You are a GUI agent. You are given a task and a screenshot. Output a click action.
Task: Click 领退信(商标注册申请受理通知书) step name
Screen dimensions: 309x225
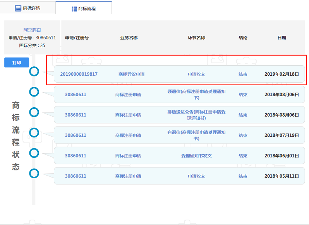coord(196,95)
